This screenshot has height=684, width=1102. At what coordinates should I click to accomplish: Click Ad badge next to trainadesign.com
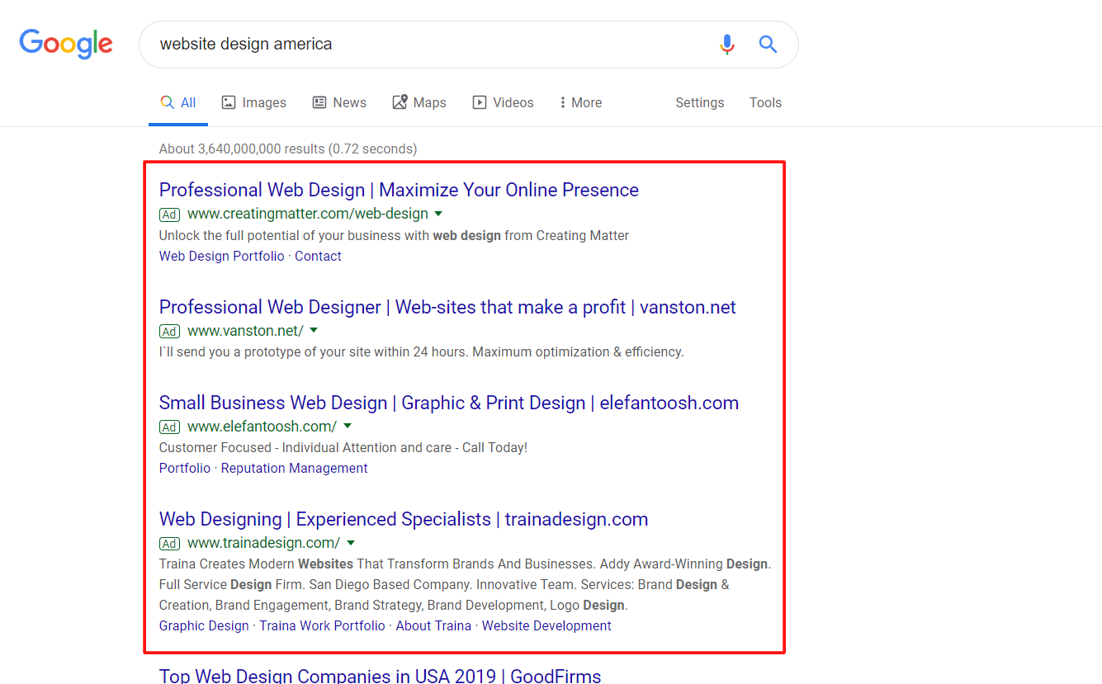tap(169, 544)
